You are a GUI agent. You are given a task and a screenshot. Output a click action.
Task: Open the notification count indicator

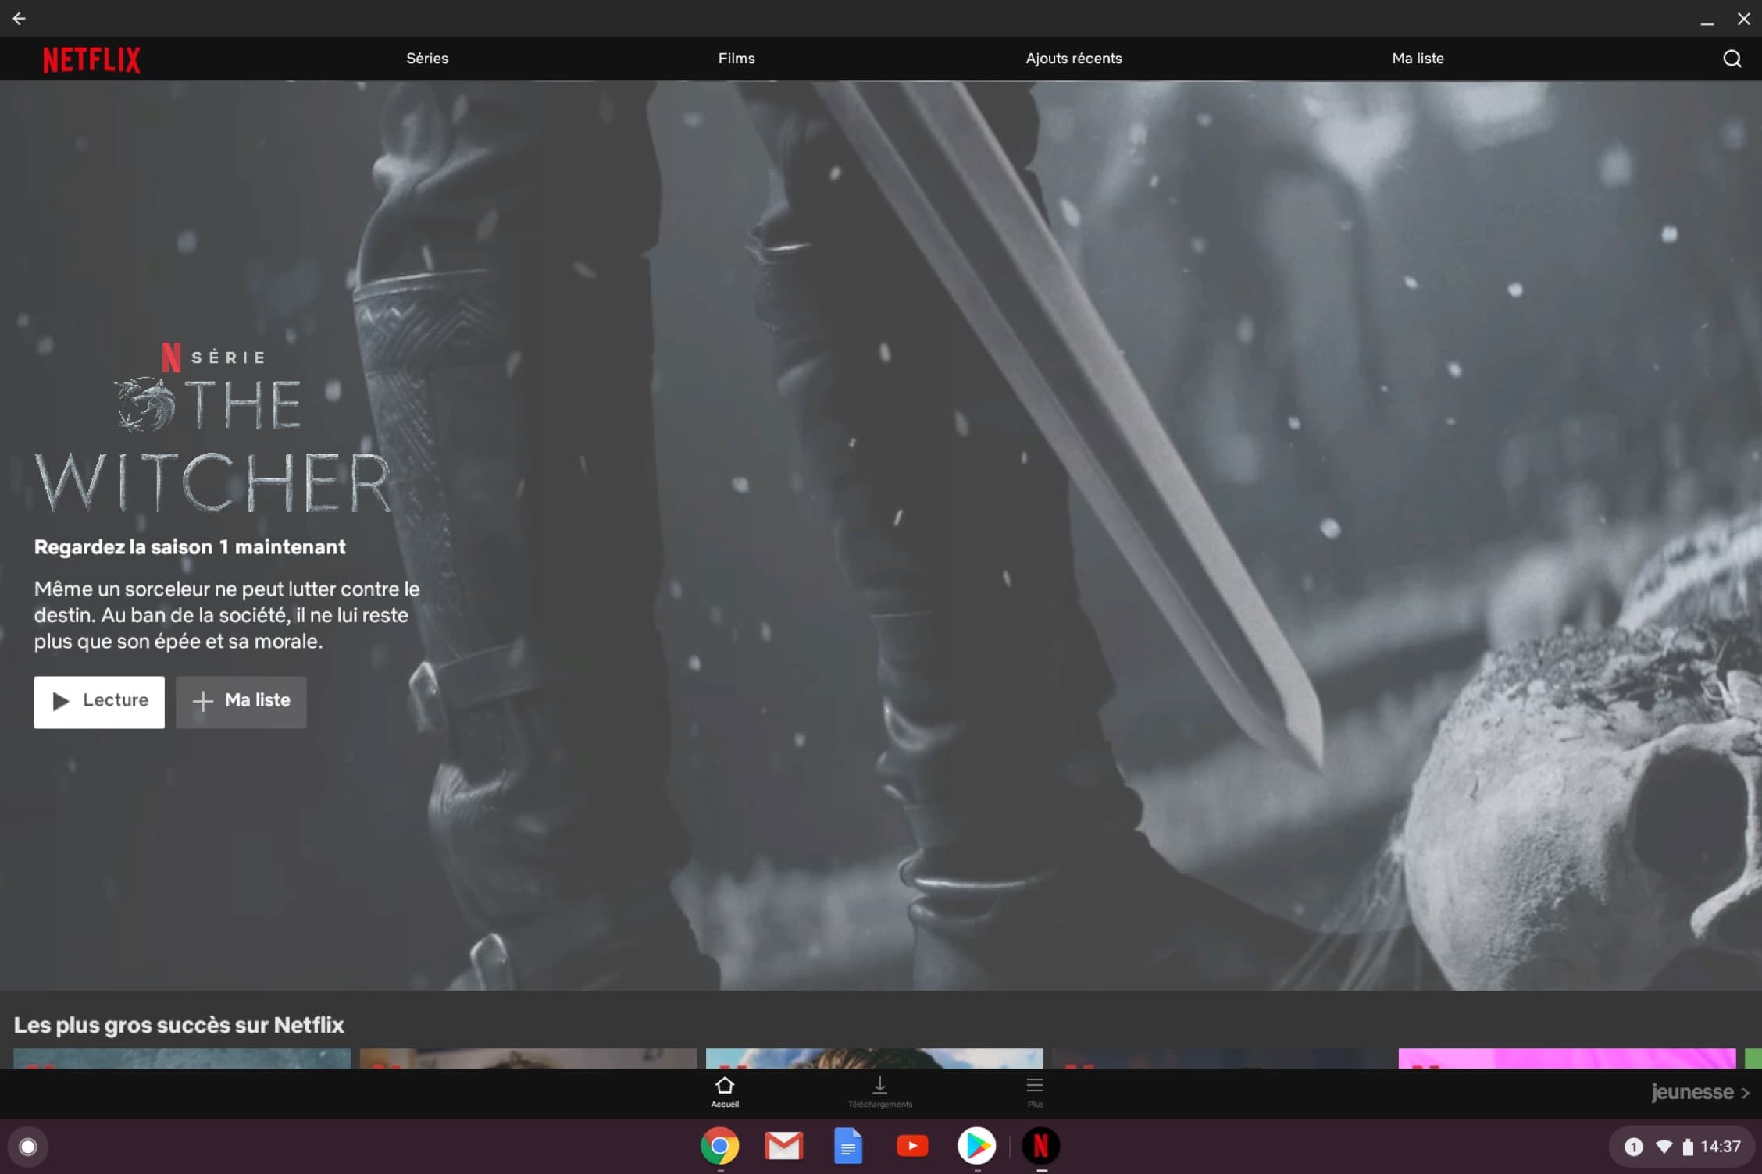tap(1633, 1147)
